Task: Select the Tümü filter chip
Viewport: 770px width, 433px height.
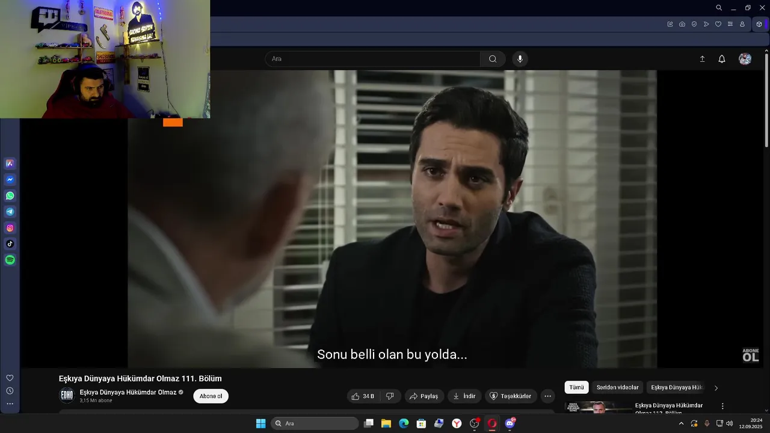Action: tap(577, 387)
